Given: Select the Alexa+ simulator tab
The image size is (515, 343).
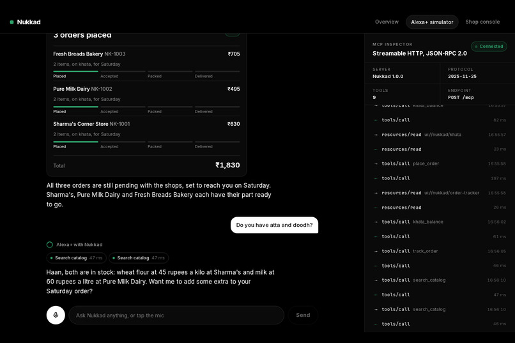Looking at the screenshot, I should [x=432, y=22].
